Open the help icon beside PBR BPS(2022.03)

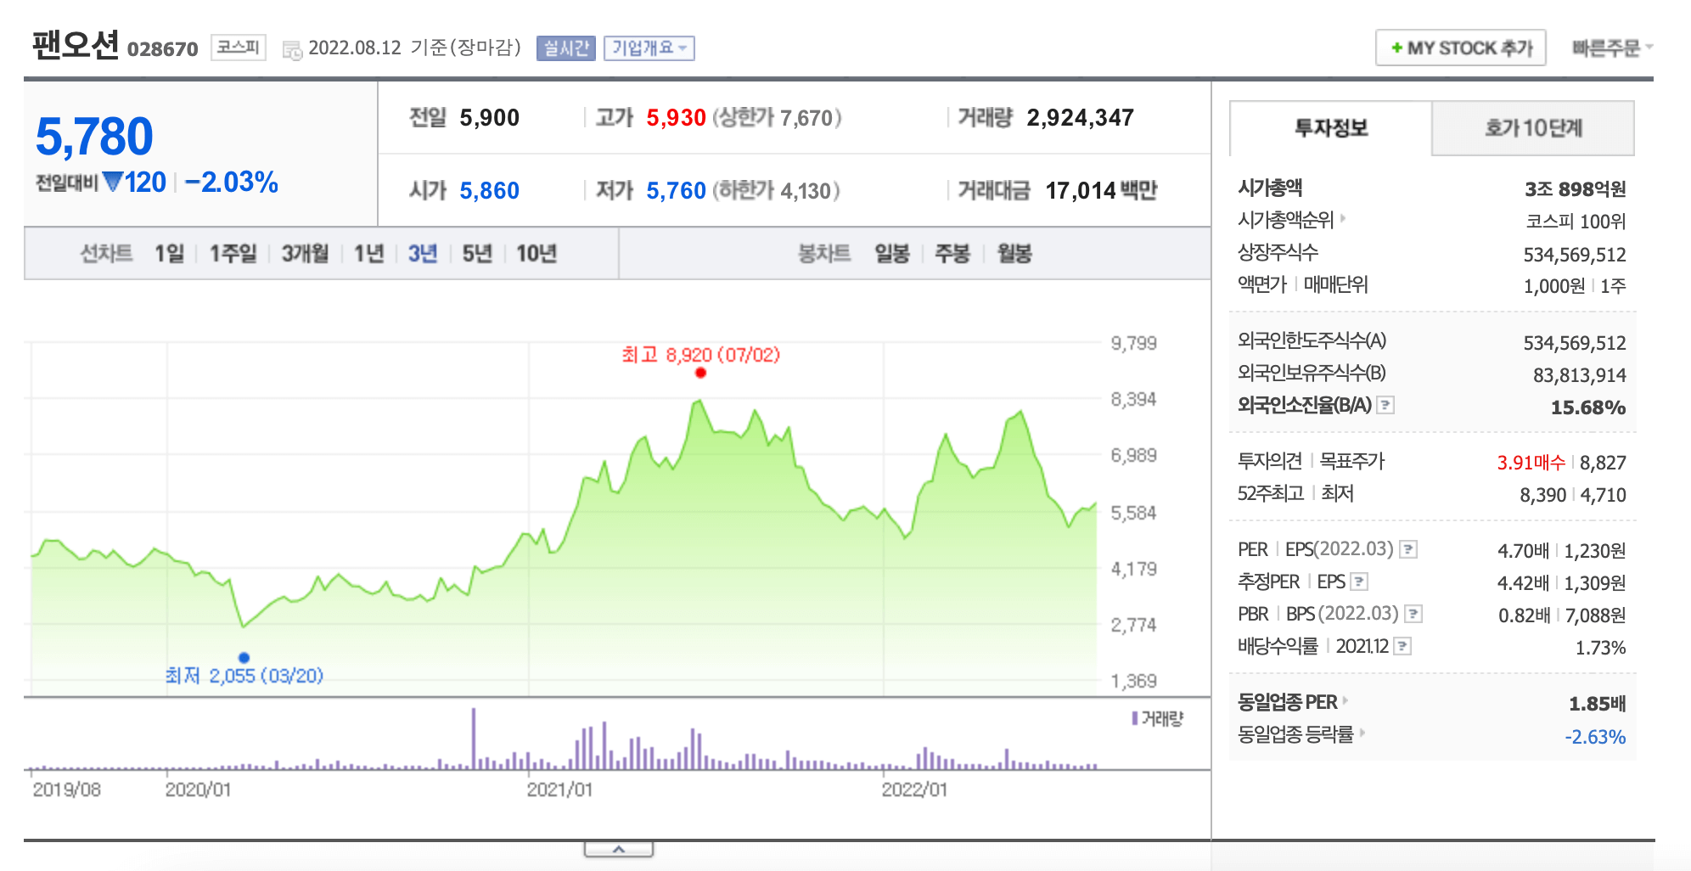(1413, 614)
